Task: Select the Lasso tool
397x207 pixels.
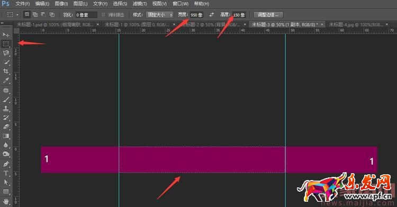Action: [6, 53]
